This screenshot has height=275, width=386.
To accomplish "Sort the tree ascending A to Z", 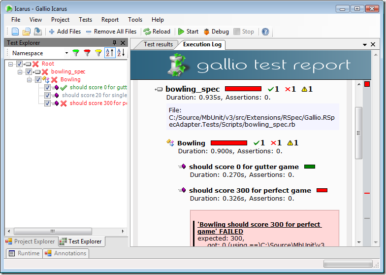I will coord(110,53).
